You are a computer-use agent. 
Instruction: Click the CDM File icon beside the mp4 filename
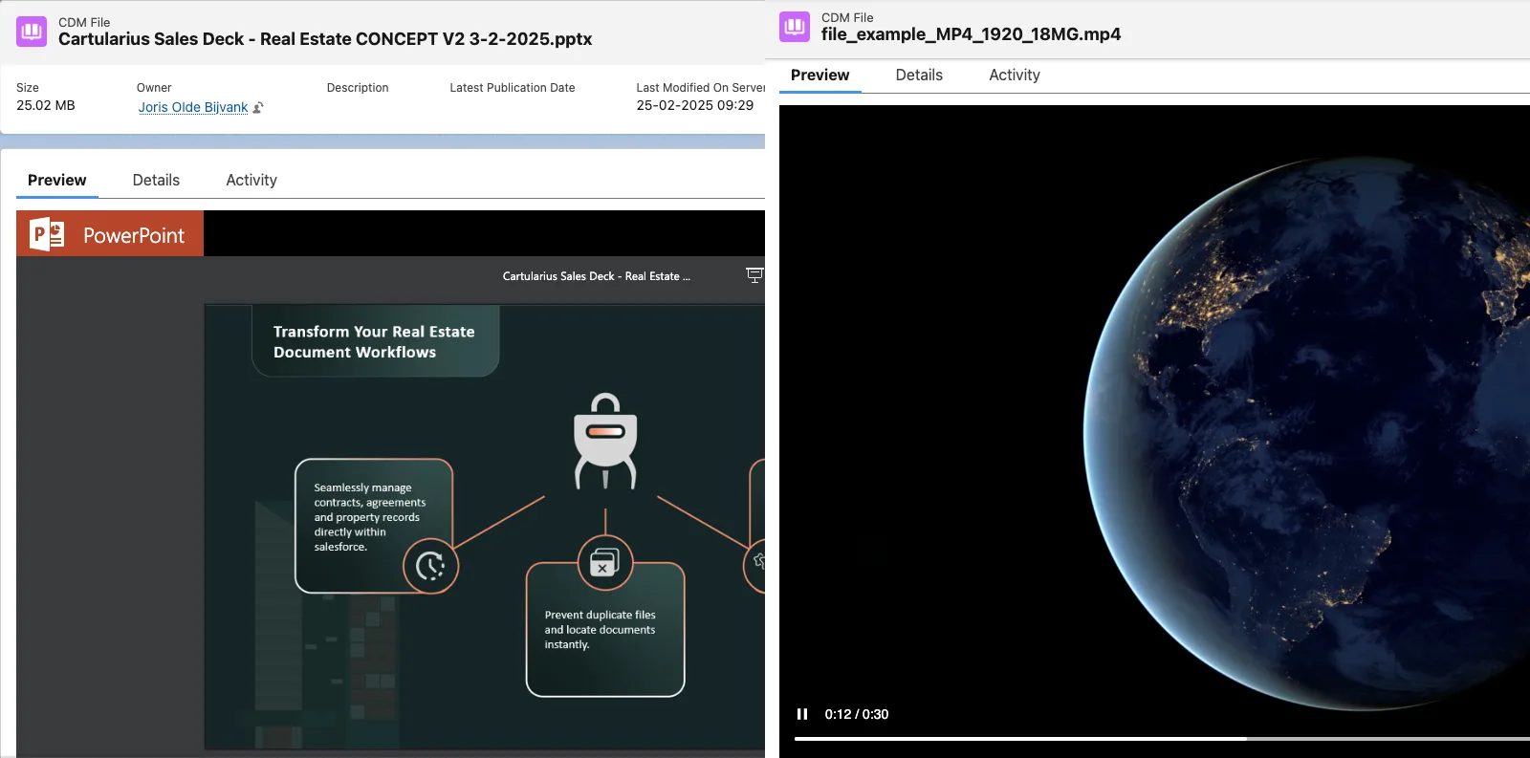pyautogui.click(x=795, y=27)
